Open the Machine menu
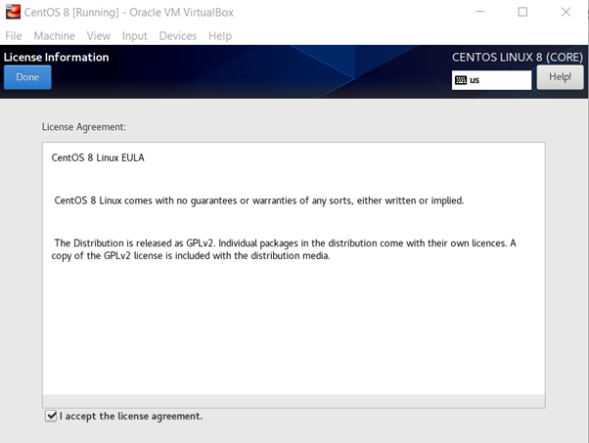 pyautogui.click(x=54, y=36)
